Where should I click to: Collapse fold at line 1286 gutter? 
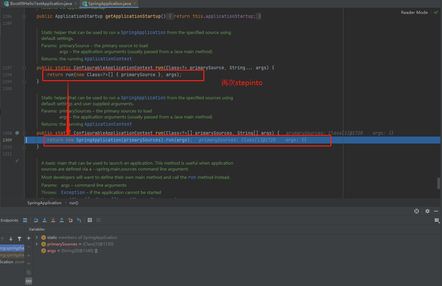(x=24, y=16)
